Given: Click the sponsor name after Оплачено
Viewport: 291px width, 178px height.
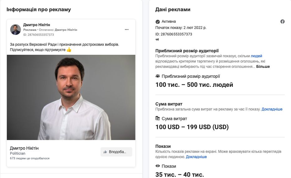Looking at the screenshot, I should pos(66,30).
